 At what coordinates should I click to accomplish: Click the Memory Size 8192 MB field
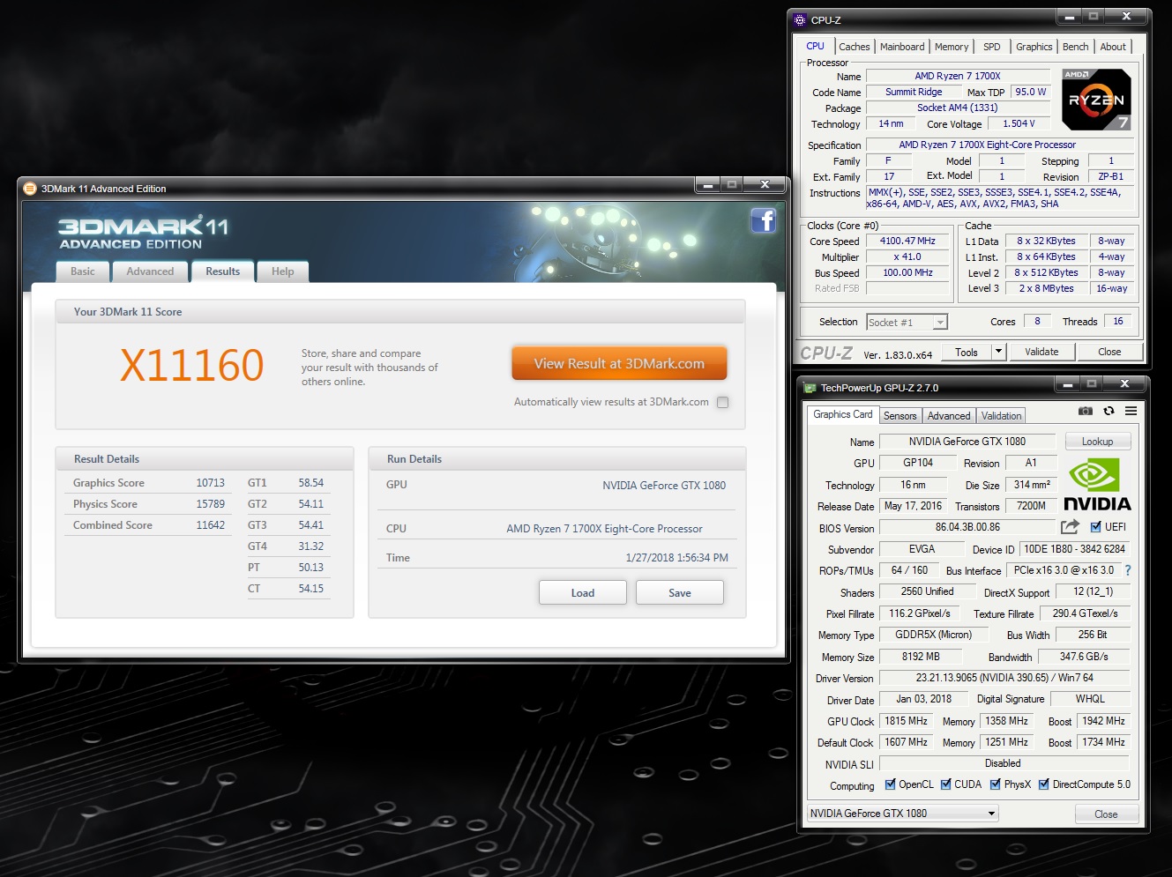(x=921, y=657)
